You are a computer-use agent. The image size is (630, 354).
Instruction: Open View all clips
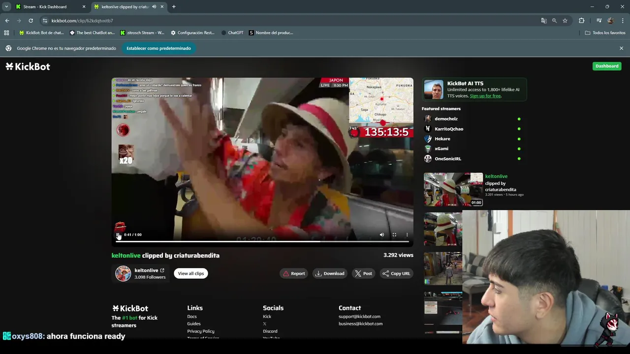click(191, 273)
